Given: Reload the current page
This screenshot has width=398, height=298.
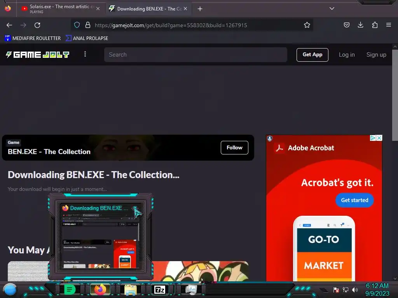Looking at the screenshot, I should 37,25.
